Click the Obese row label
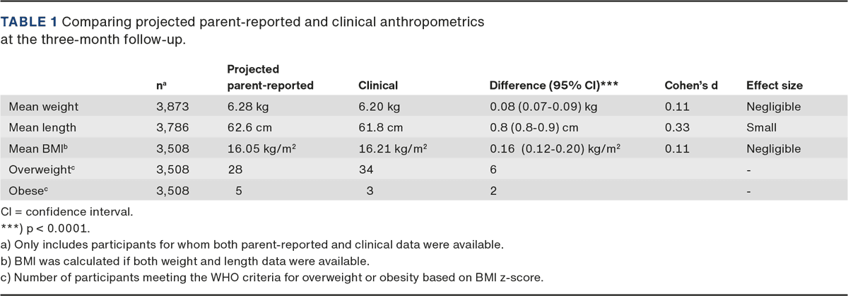 point(23,191)
